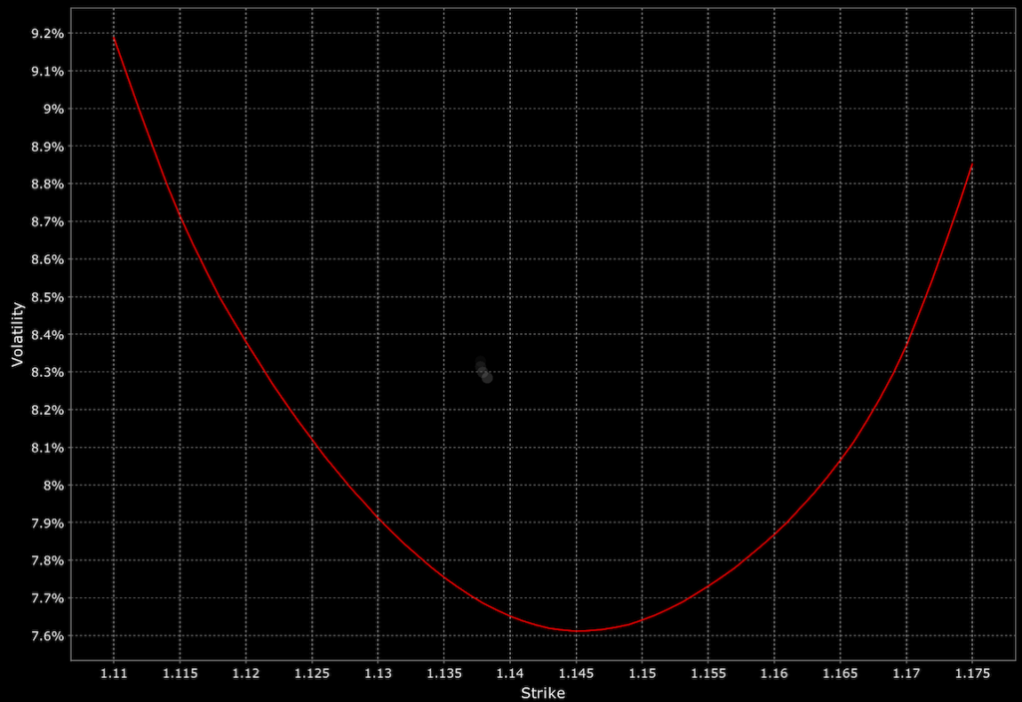Select the 1.11 strike tick label

click(x=115, y=674)
